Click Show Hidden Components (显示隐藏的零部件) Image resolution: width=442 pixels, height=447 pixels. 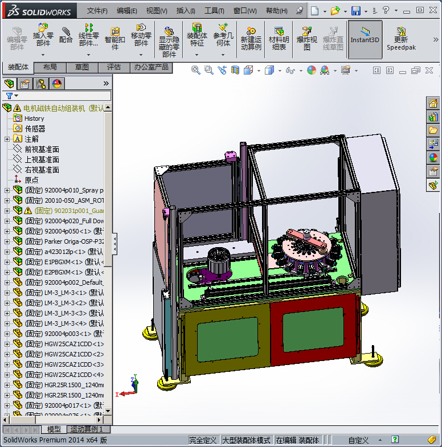tap(169, 42)
